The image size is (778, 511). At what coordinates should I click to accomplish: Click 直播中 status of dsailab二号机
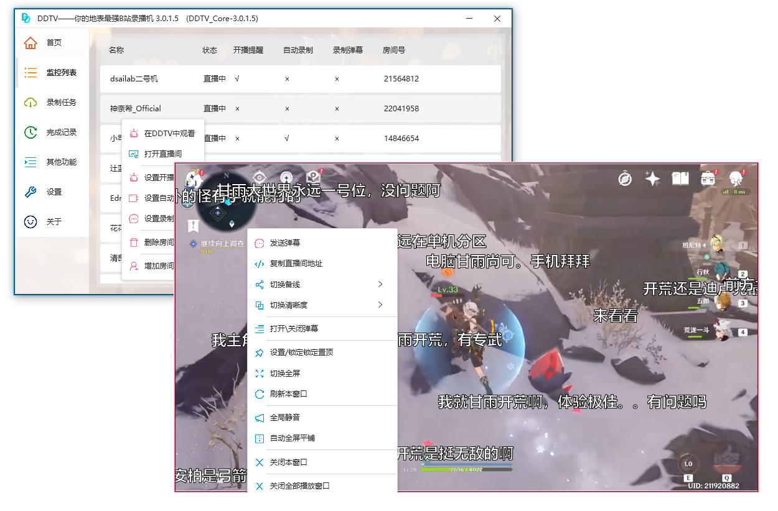[x=215, y=79]
